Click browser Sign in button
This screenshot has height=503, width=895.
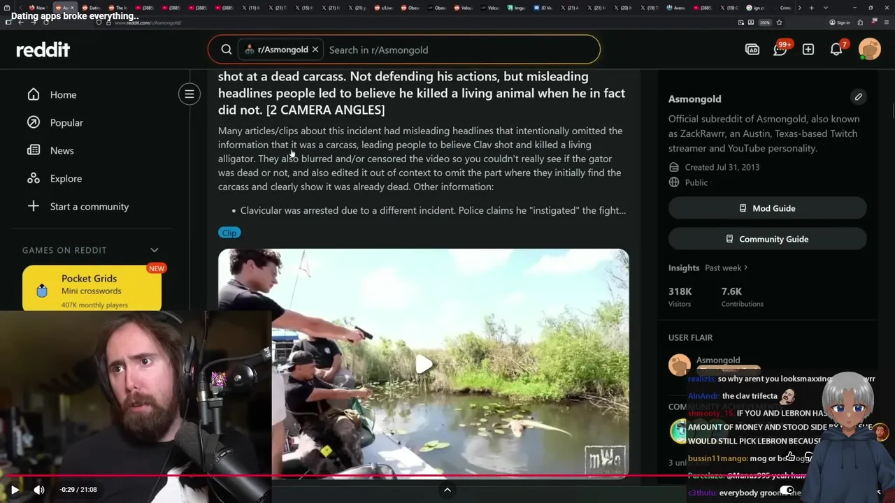839,22
